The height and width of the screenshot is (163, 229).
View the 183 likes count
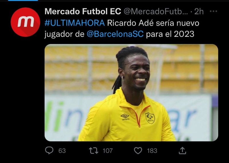[152, 151]
